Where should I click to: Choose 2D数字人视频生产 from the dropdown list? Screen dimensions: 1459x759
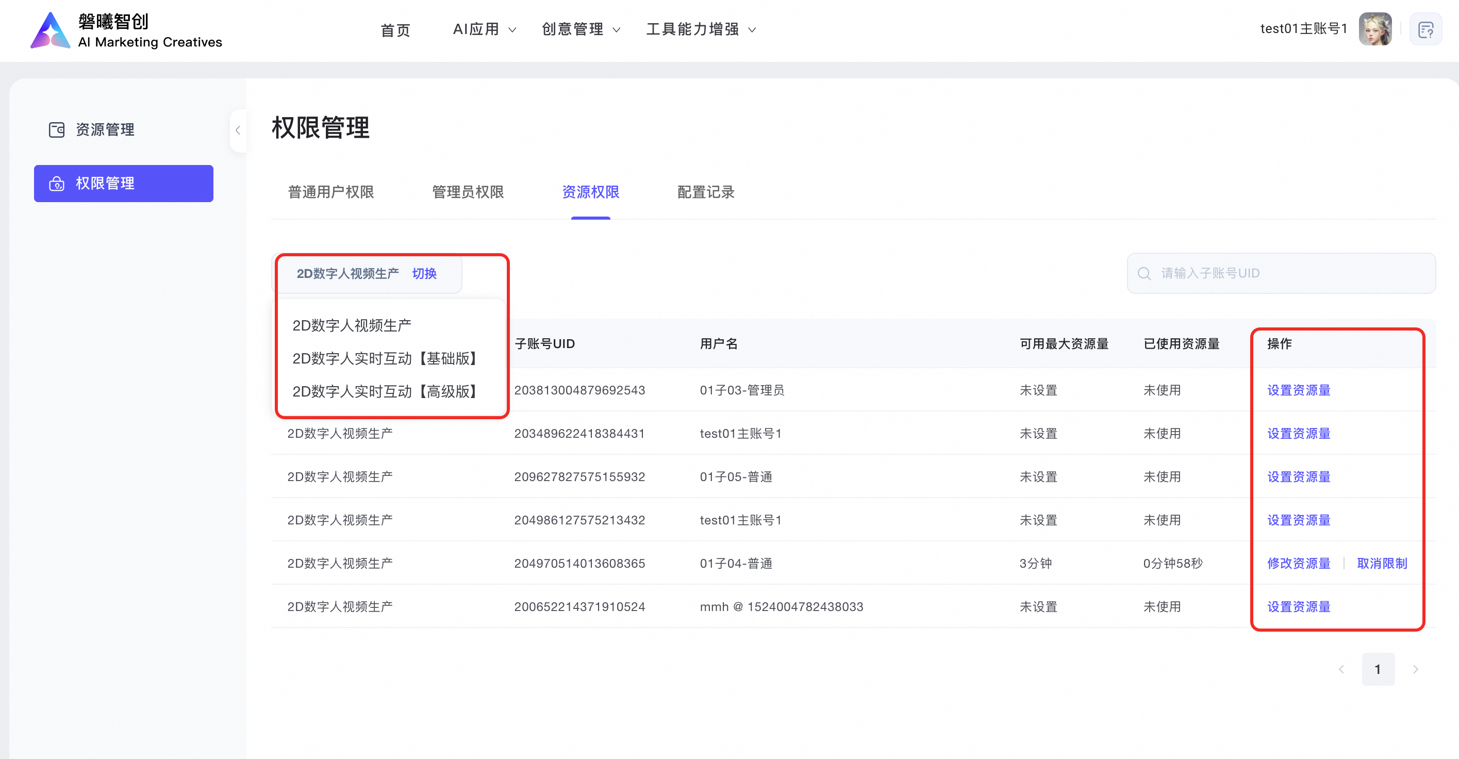tap(352, 325)
